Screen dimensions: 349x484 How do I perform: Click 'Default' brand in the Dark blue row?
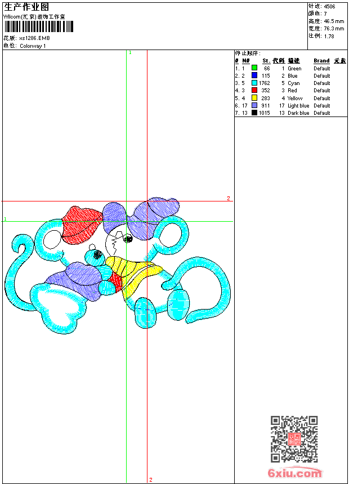[x=322, y=113]
